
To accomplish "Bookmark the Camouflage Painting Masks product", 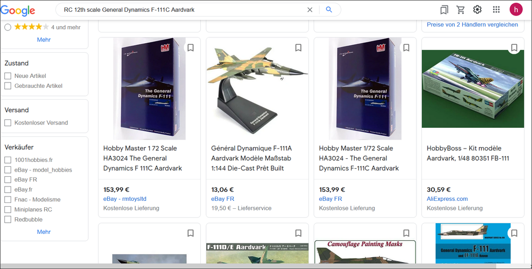I will [x=406, y=233].
